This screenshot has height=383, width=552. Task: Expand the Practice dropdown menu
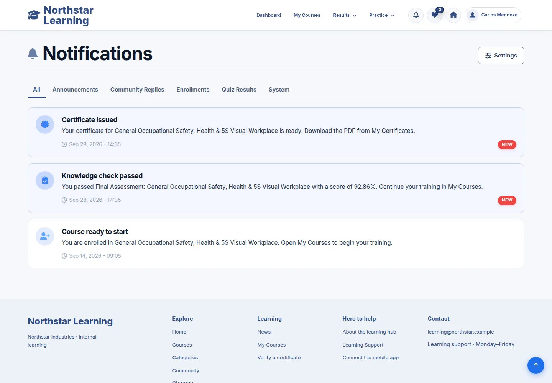click(382, 15)
